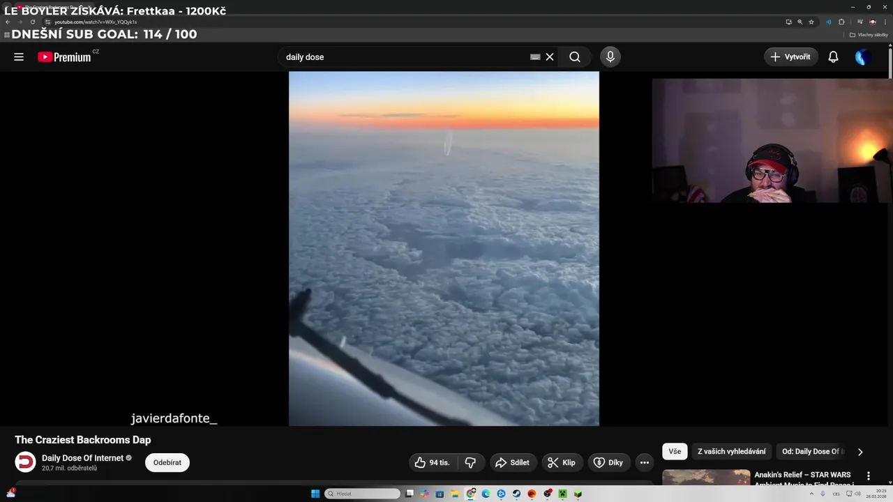Open the Chrome three-dot menu
Viewport: 893px width, 502px height.
point(885,22)
